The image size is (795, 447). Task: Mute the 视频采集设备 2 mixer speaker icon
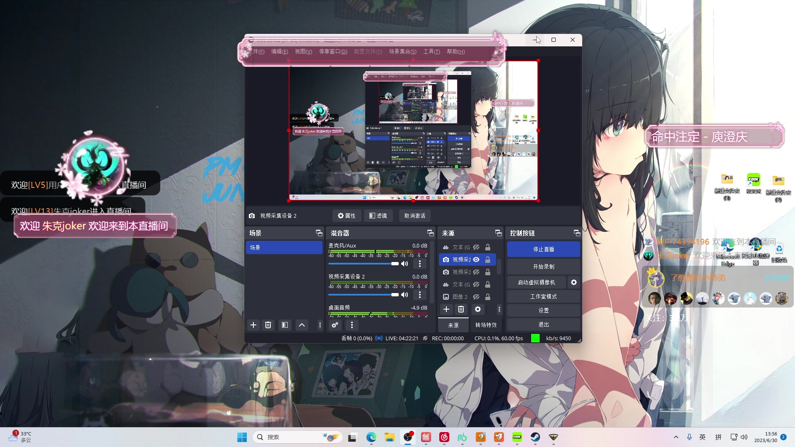405,295
